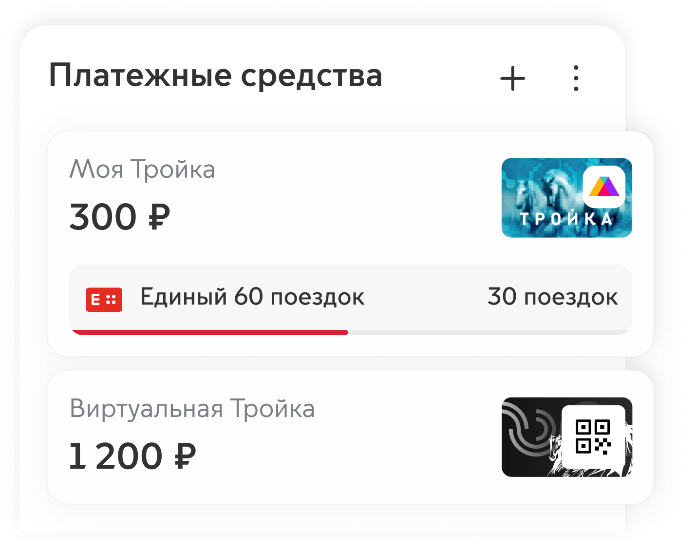696x550 pixels.
Task: Tap the blue Troika card image
Action: click(x=566, y=198)
